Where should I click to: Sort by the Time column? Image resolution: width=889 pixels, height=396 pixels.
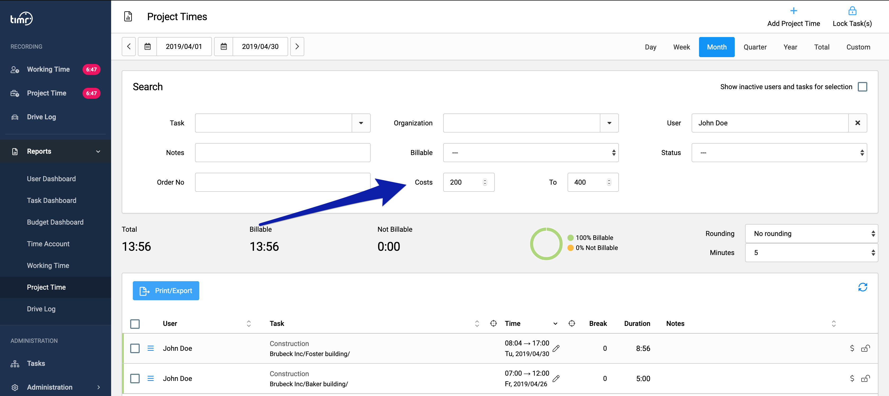point(555,324)
